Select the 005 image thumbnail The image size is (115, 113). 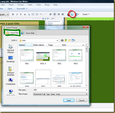point(43,78)
